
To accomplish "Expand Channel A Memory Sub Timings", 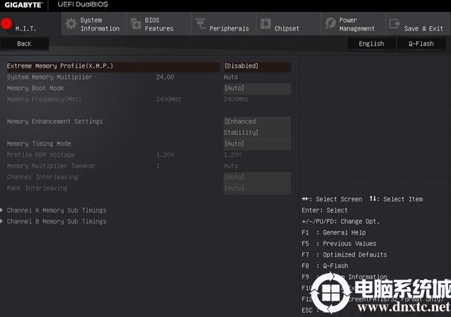I will coord(56,210).
